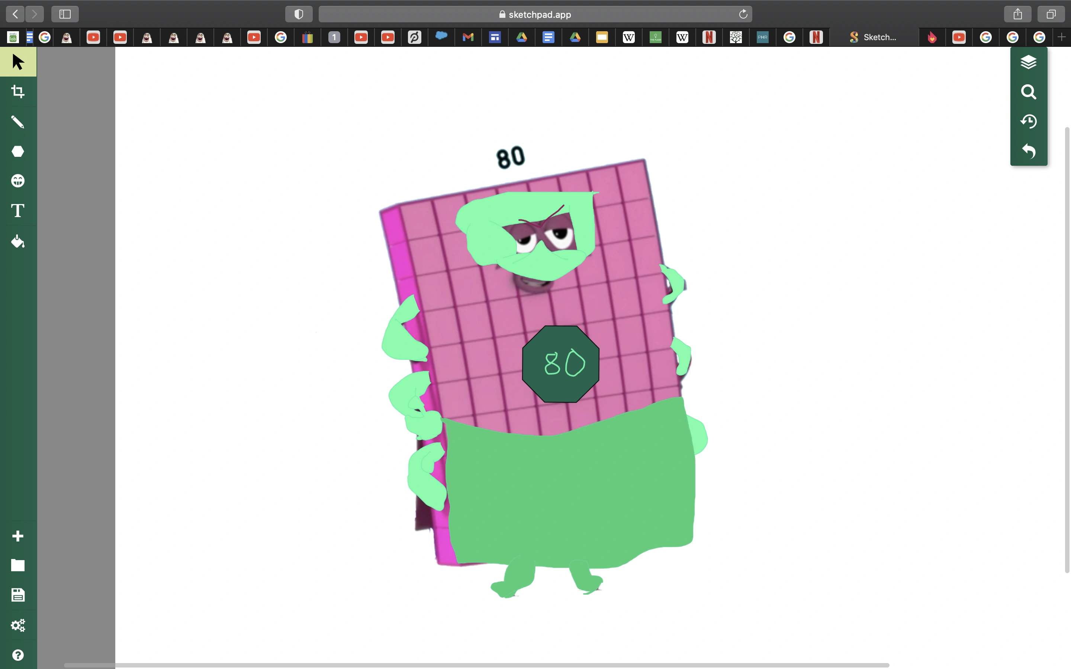Select the Text tool
Viewport: 1071px width, 669px height.
click(x=18, y=211)
